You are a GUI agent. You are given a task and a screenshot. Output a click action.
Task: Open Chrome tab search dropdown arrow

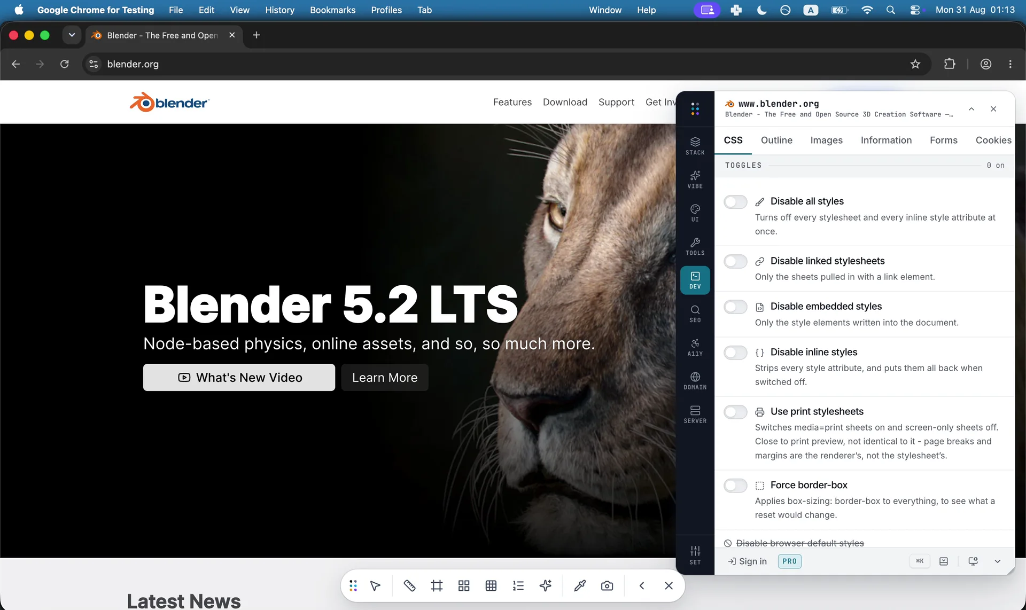click(x=72, y=35)
